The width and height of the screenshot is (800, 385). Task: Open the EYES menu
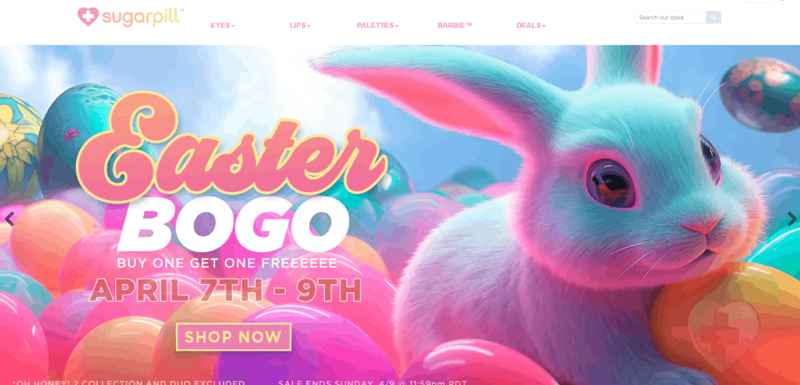pyautogui.click(x=221, y=26)
